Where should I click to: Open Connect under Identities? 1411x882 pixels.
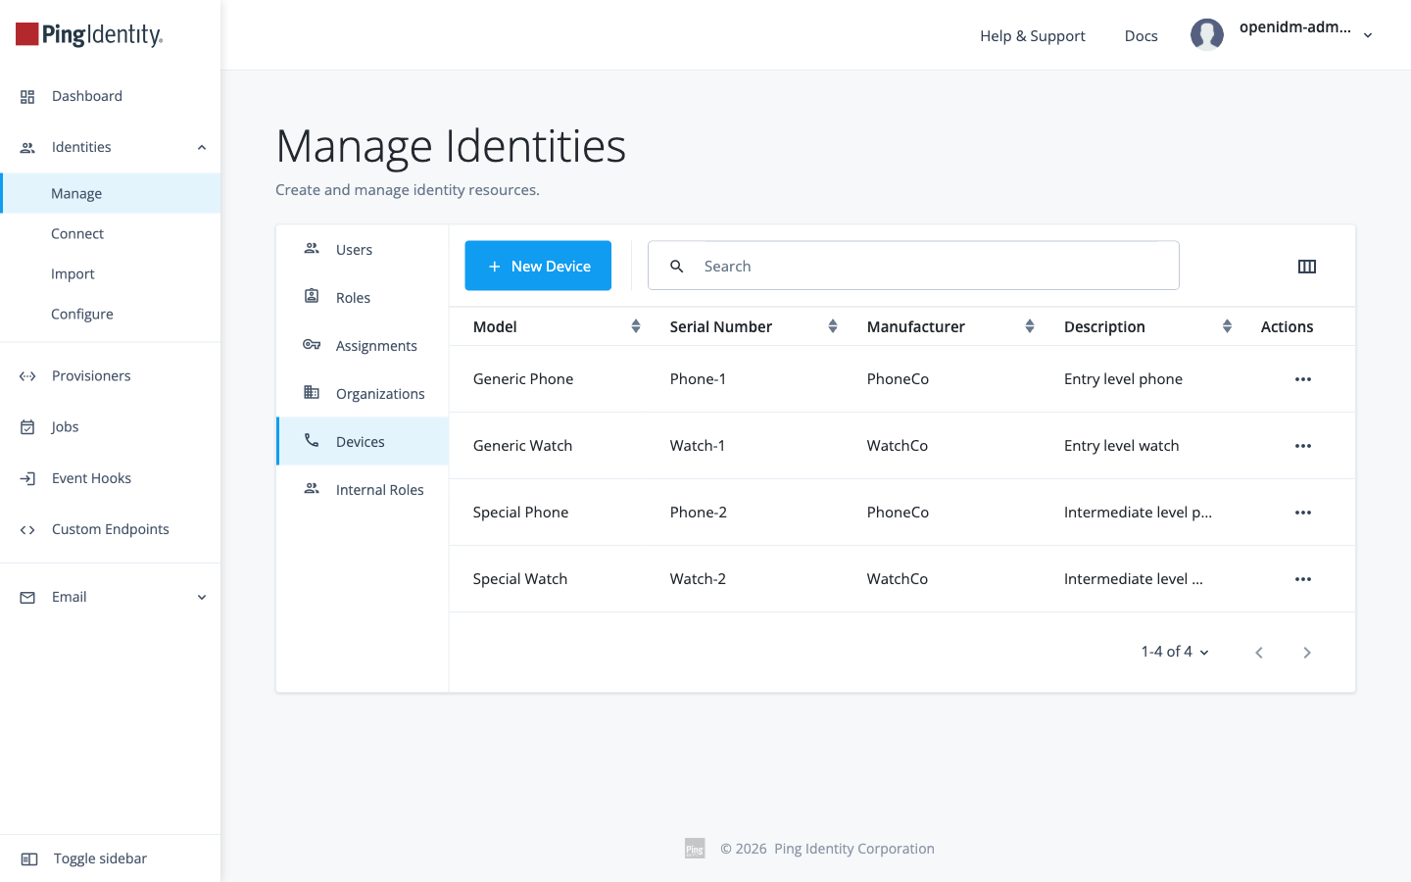[x=111, y=233]
